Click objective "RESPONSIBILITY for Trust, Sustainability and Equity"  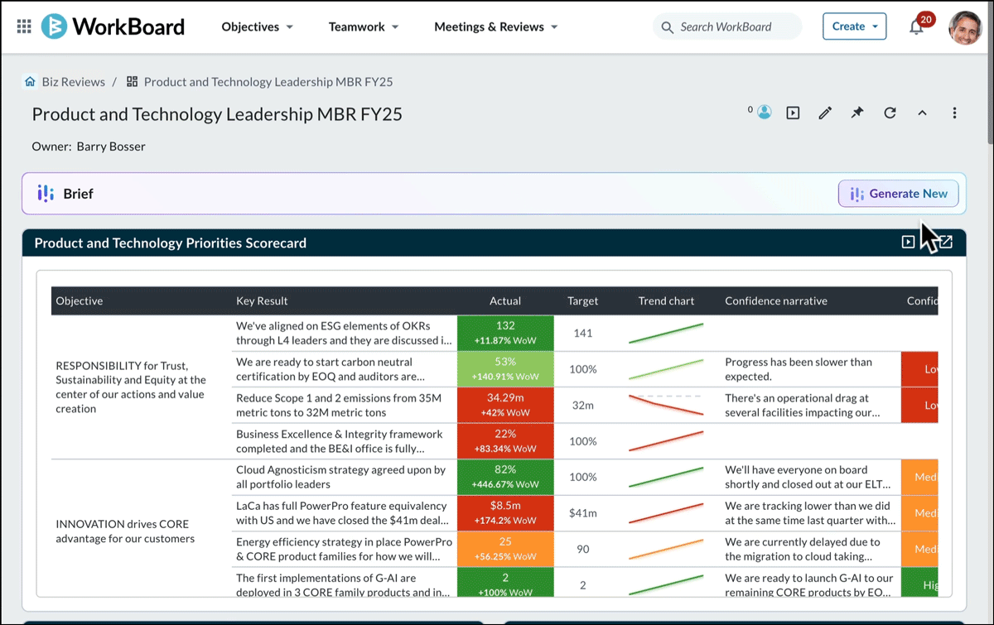131,387
